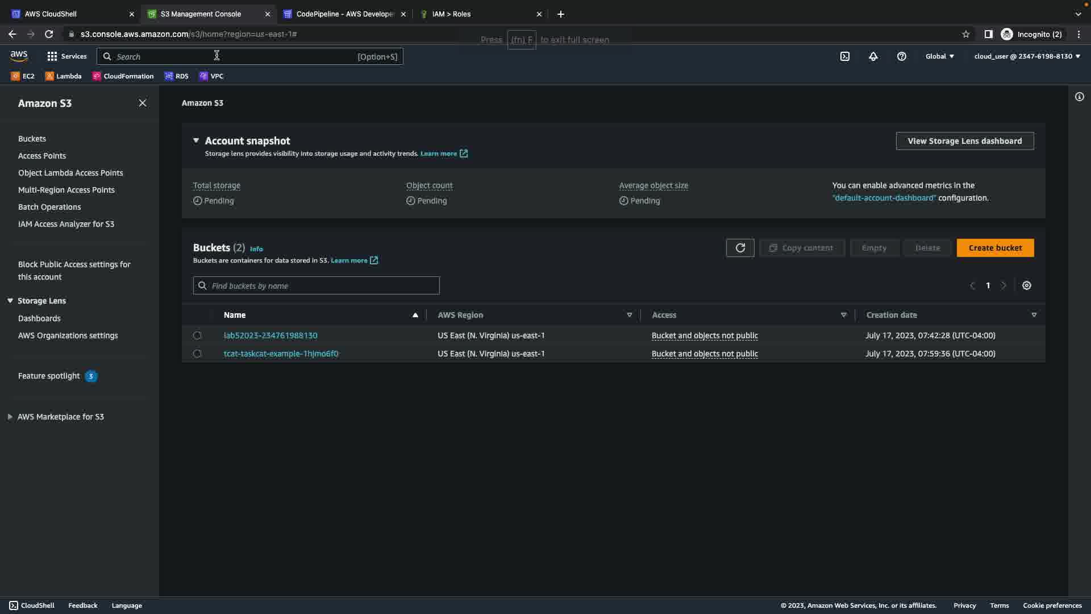Switch to the CodePipeline browser tab
Image resolution: width=1091 pixels, height=614 pixels.
click(x=344, y=14)
